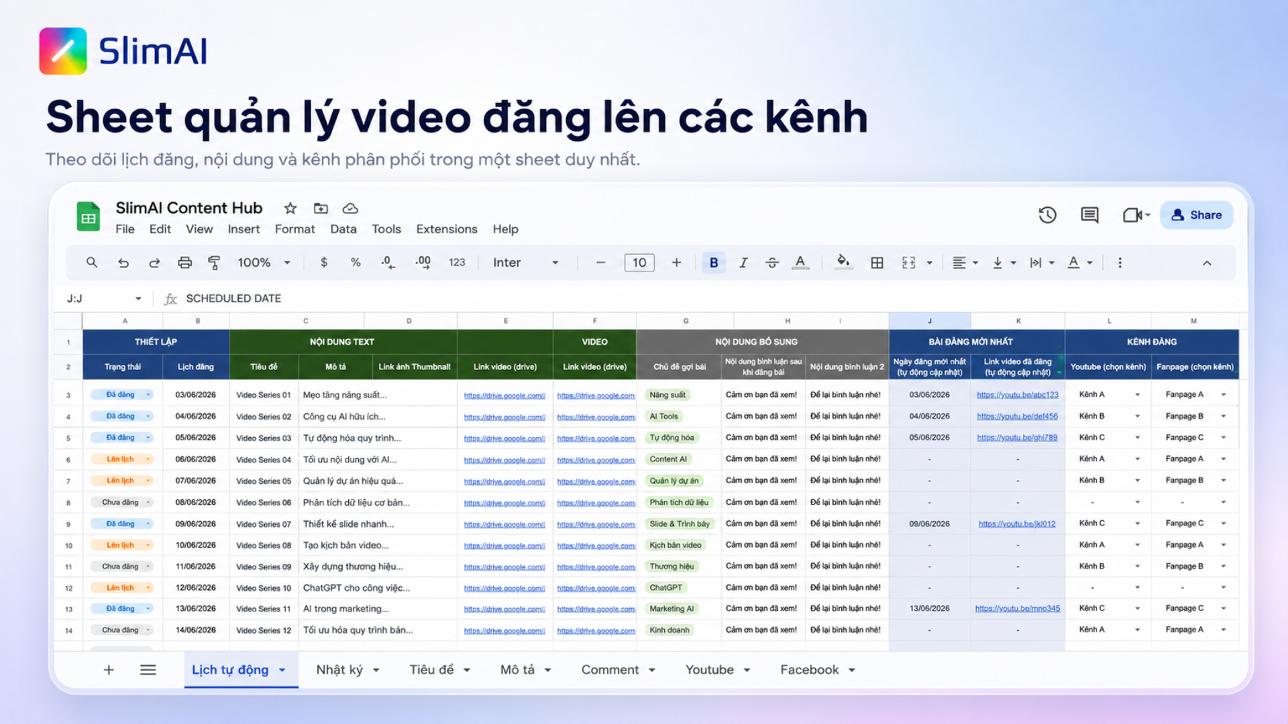The width and height of the screenshot is (1288, 724).
Task: Open vertical align options
Action: pyautogui.click(x=1004, y=263)
